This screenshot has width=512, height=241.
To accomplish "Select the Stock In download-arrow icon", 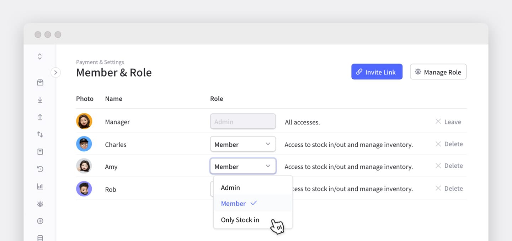I will click(40, 100).
